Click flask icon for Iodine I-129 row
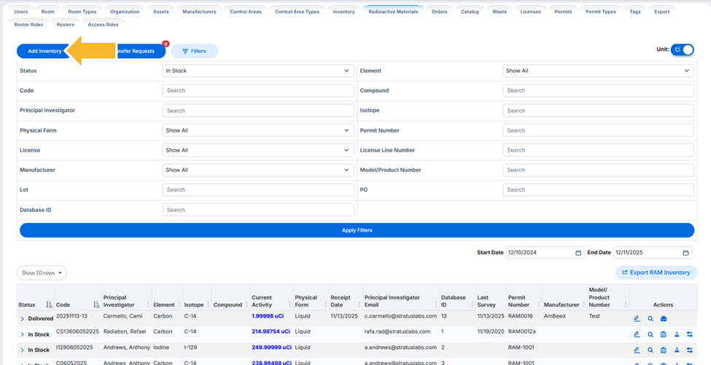711x365 pixels. tap(677, 350)
